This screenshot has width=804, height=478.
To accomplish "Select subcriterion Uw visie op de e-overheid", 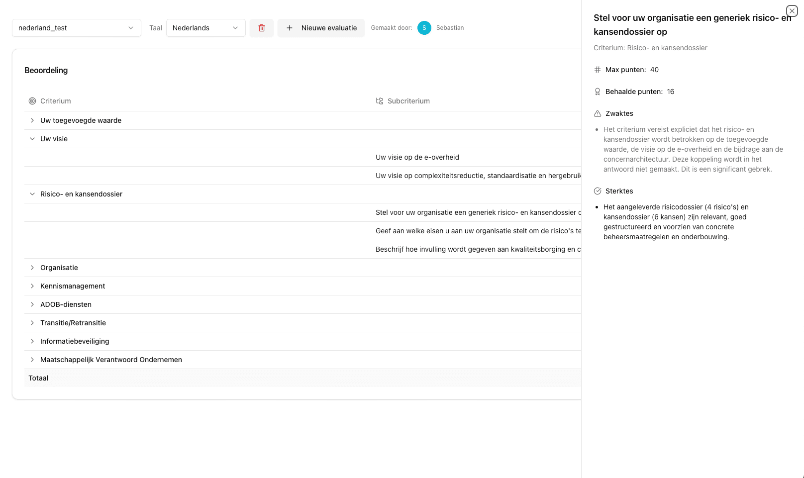I will pos(417,157).
